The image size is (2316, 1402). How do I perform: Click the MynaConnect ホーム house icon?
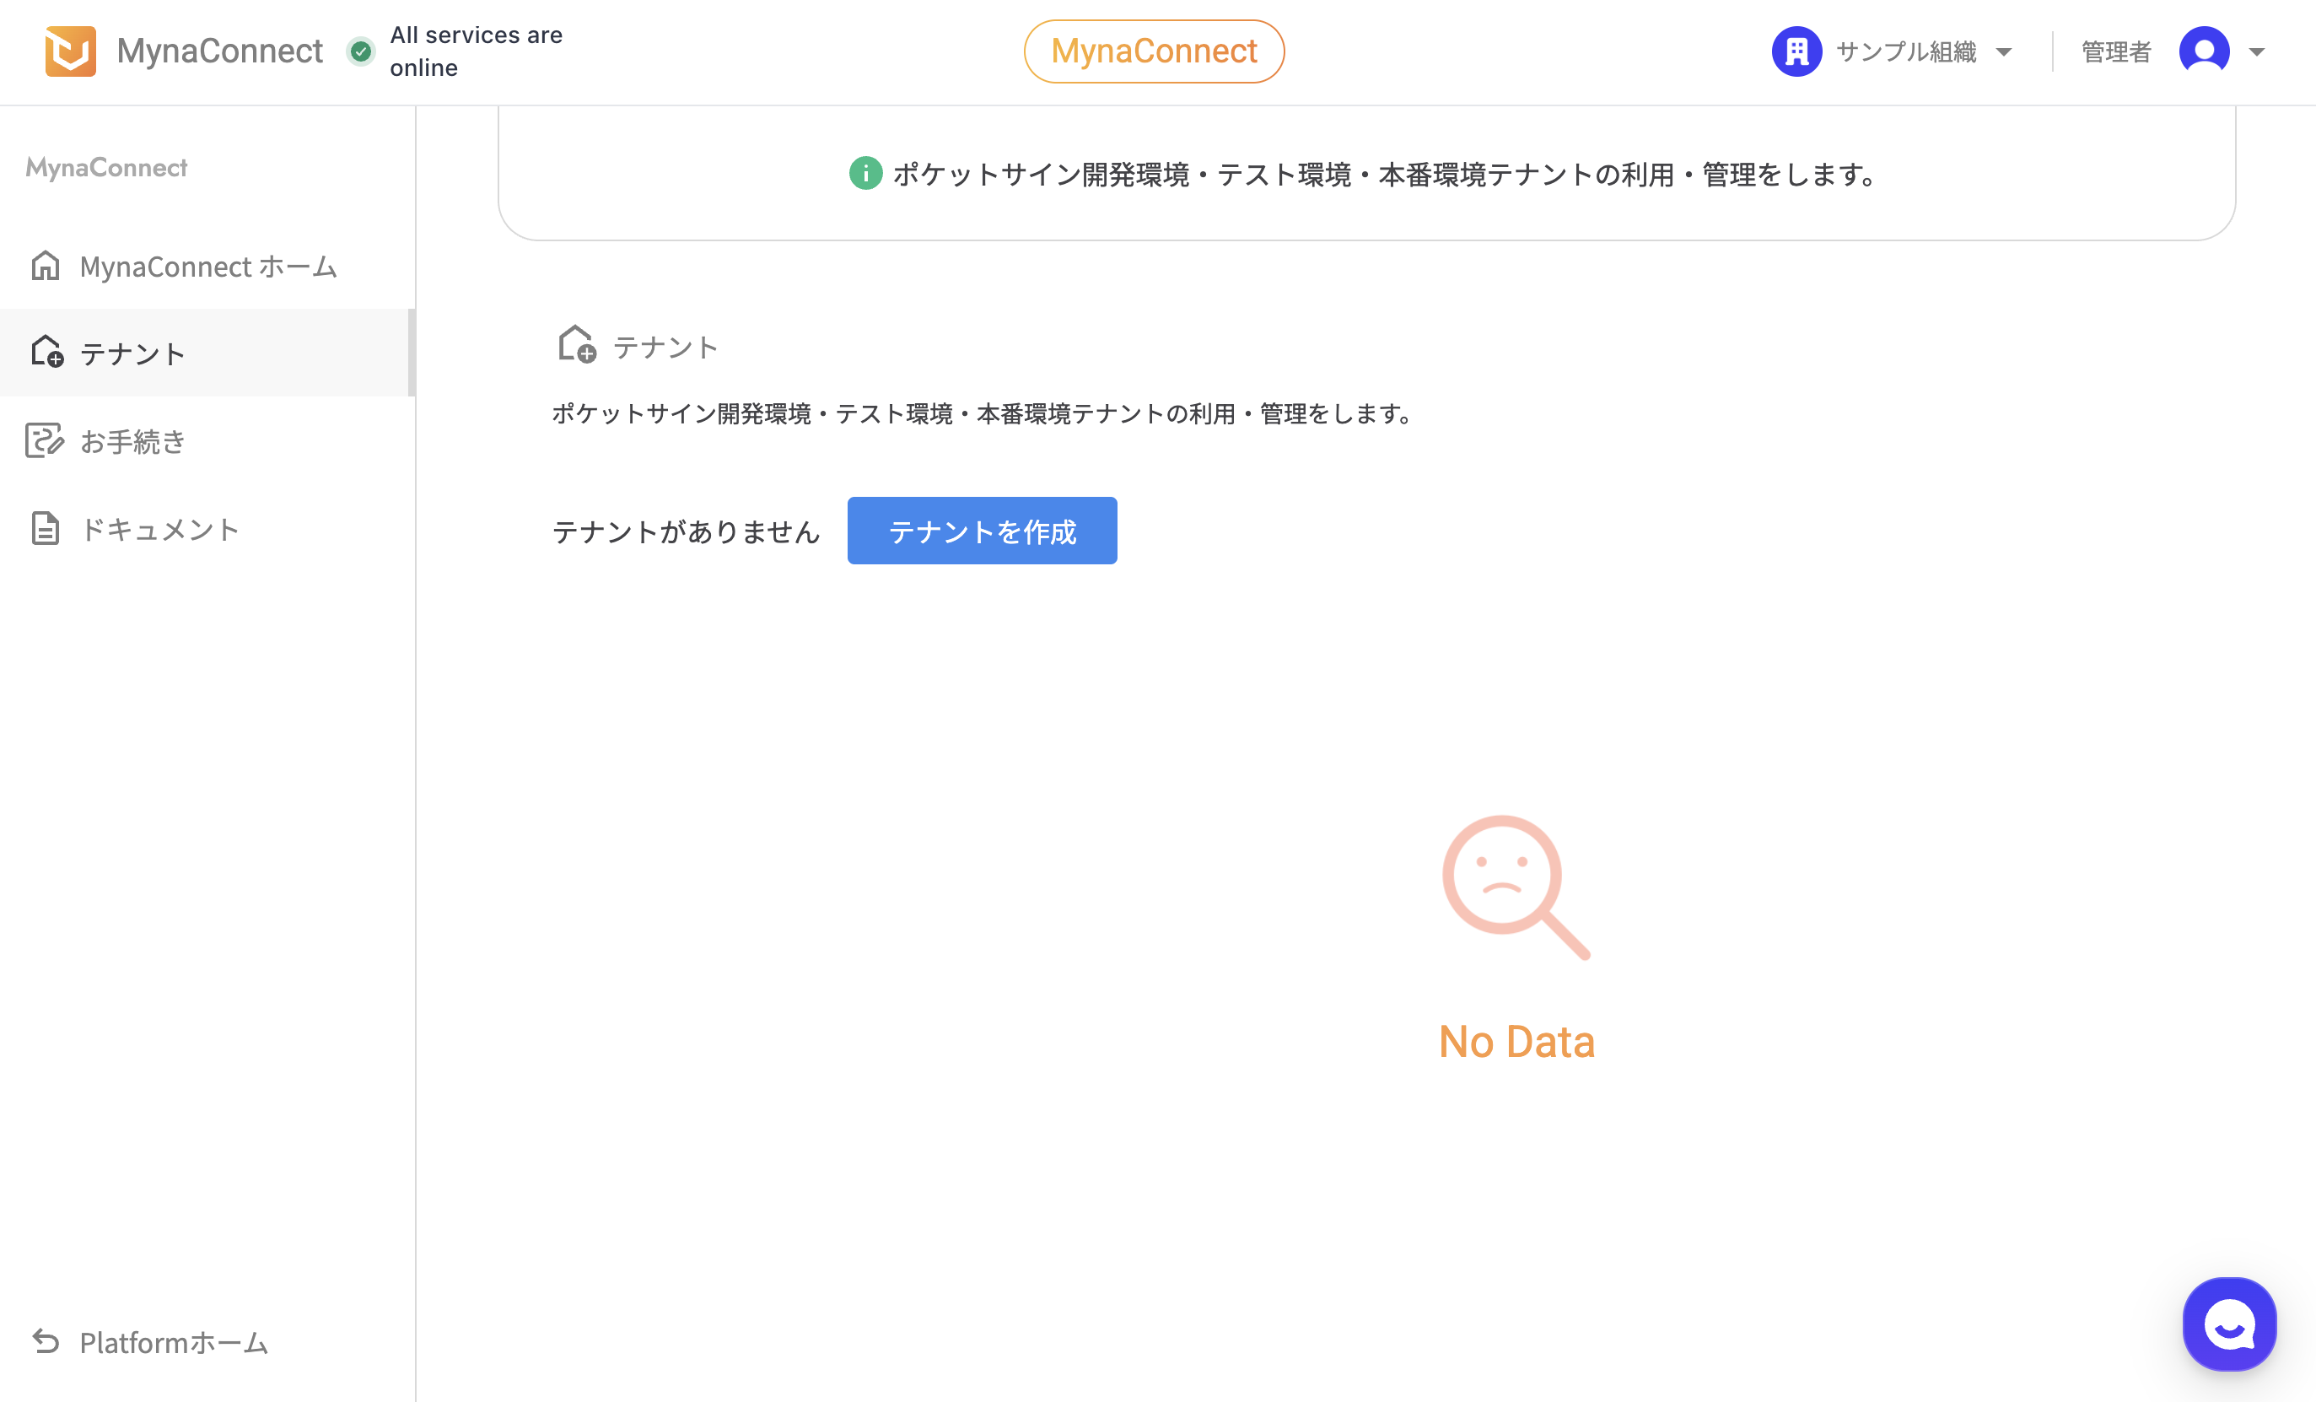pos(45,266)
